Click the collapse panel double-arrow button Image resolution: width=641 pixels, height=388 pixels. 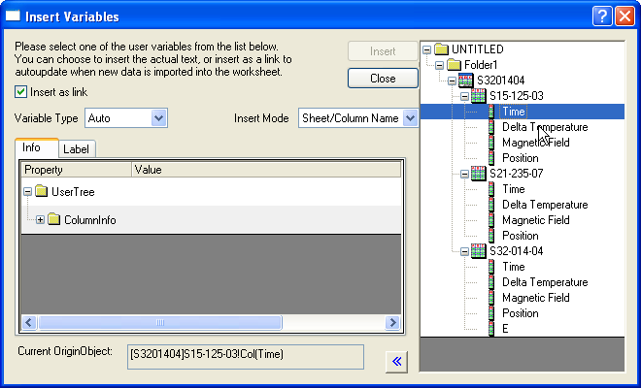pyautogui.click(x=396, y=361)
